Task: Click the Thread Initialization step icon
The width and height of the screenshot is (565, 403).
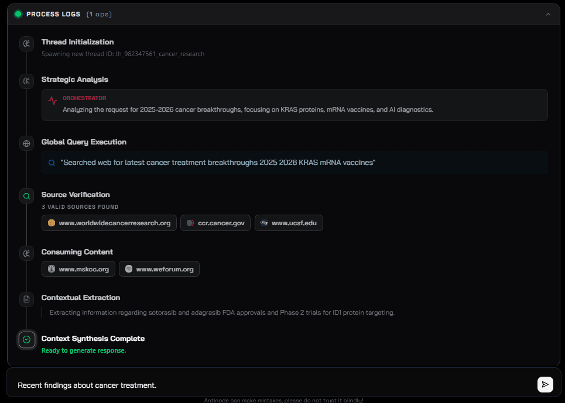Action: coord(26,44)
